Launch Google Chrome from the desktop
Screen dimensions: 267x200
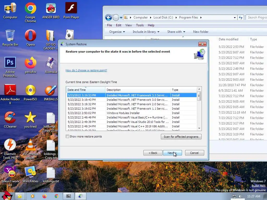(30, 12)
